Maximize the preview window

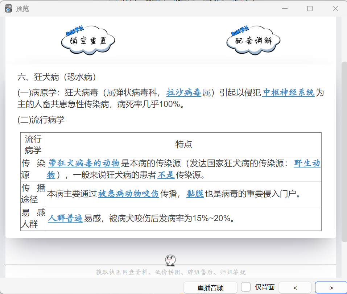(x=310, y=9)
